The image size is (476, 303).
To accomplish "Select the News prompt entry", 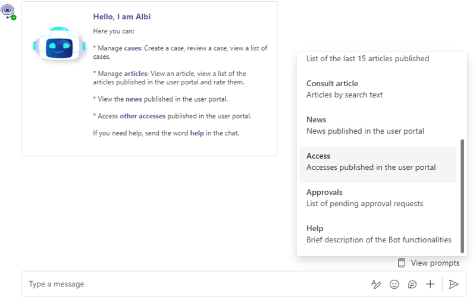I will point(378,125).
